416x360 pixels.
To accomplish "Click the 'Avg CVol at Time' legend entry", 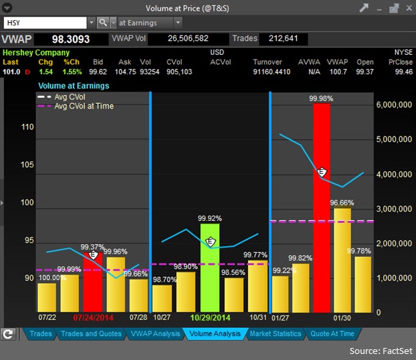I will pos(76,106).
